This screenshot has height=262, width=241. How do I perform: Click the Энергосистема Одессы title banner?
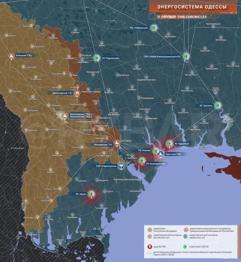click(193, 7)
